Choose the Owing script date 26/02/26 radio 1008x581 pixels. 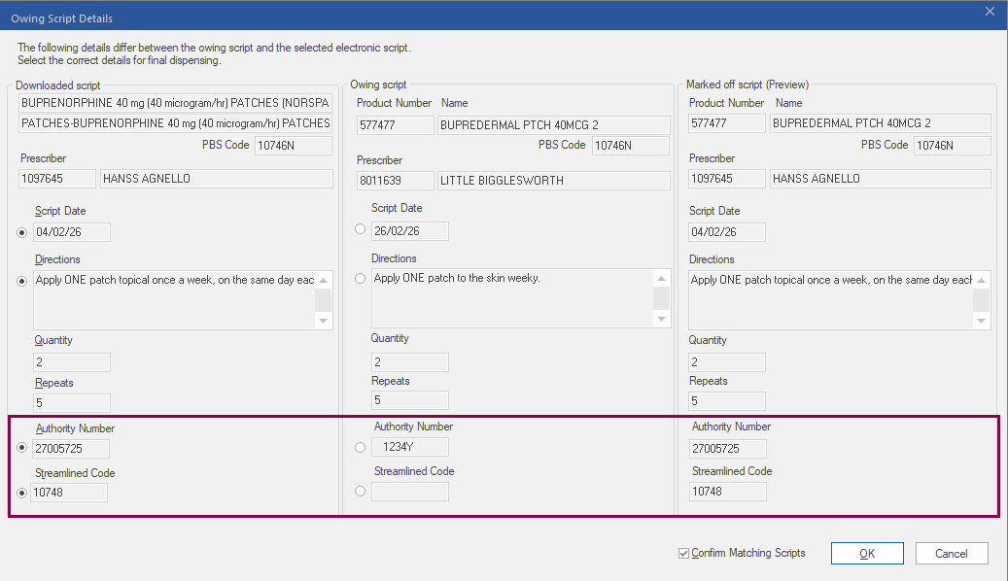click(x=361, y=229)
